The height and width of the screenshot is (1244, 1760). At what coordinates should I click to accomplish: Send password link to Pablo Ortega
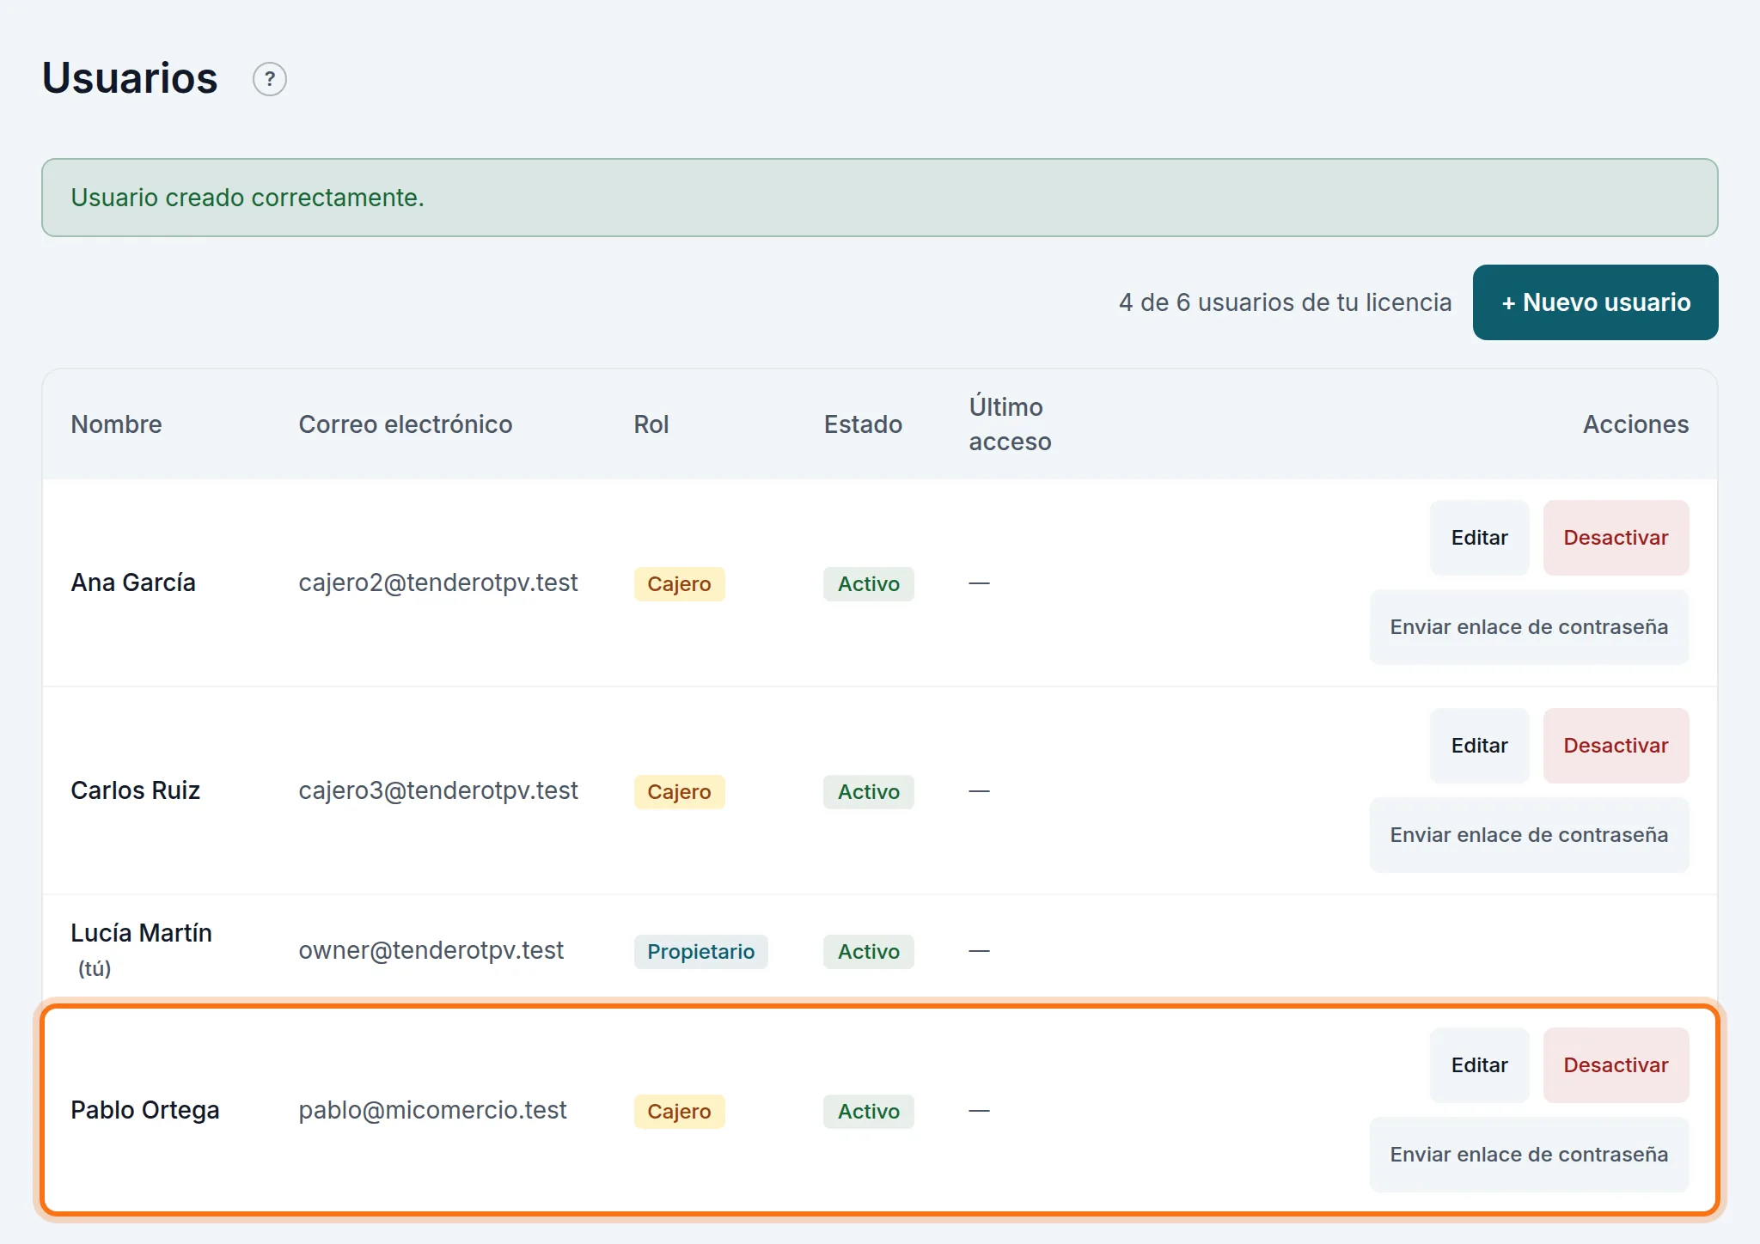(x=1529, y=1155)
